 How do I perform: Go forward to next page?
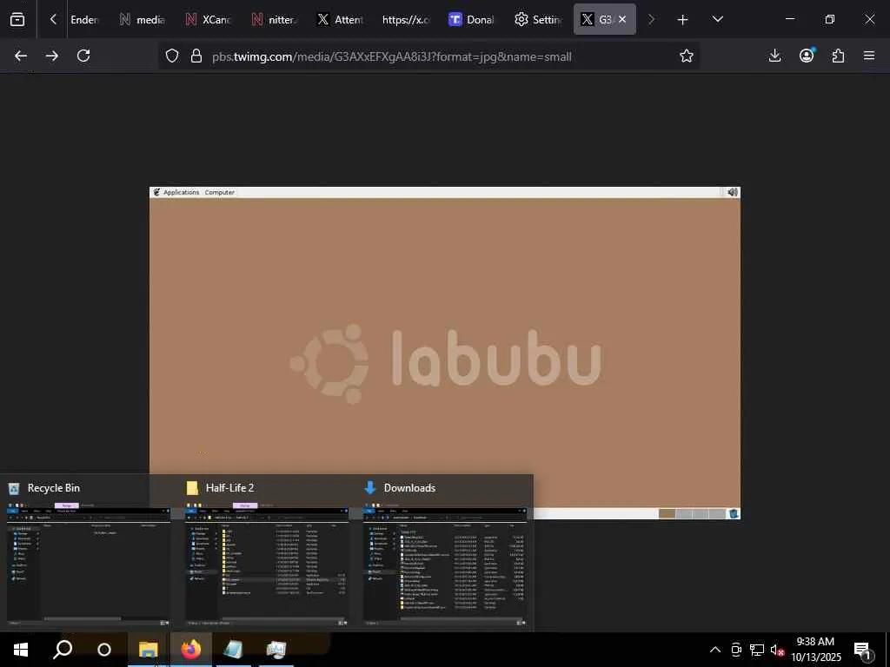pyautogui.click(x=51, y=56)
